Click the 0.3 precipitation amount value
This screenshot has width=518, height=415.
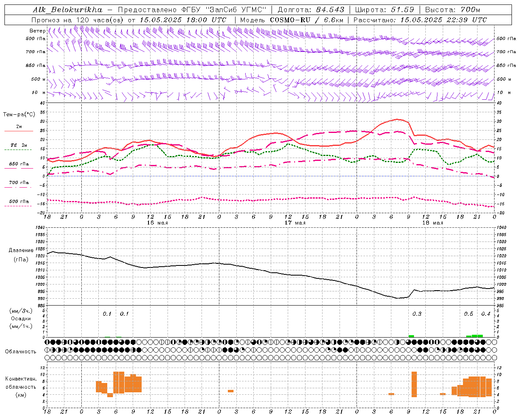[417, 314]
